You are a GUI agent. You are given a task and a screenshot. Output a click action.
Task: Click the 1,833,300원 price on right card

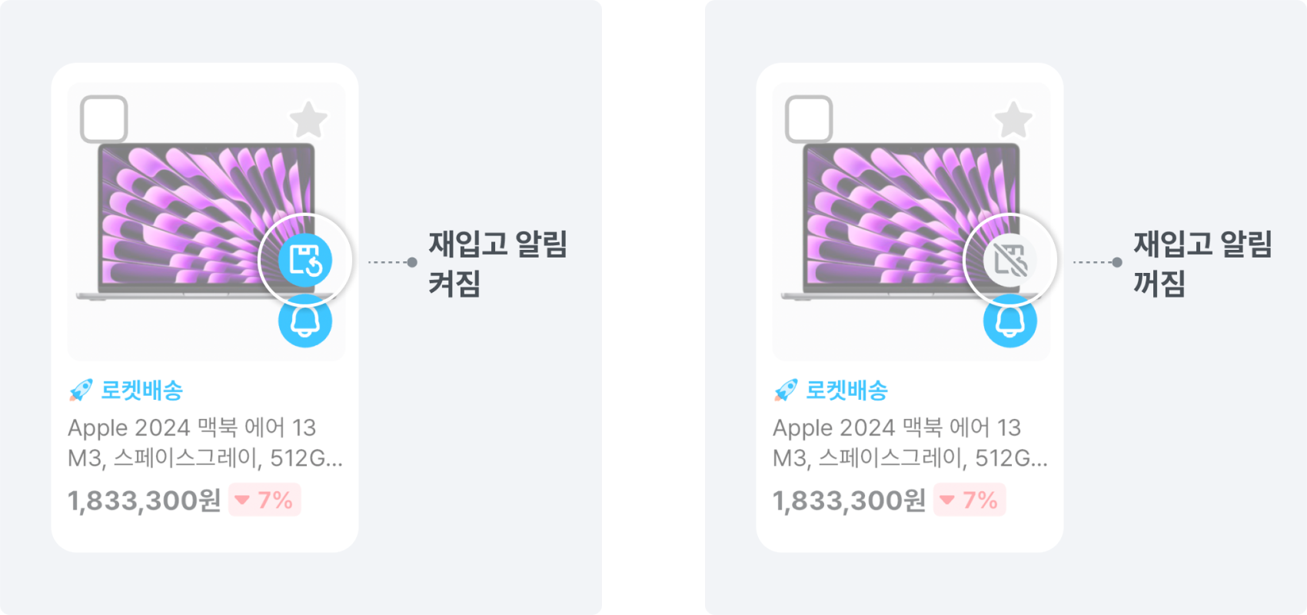coord(849,500)
